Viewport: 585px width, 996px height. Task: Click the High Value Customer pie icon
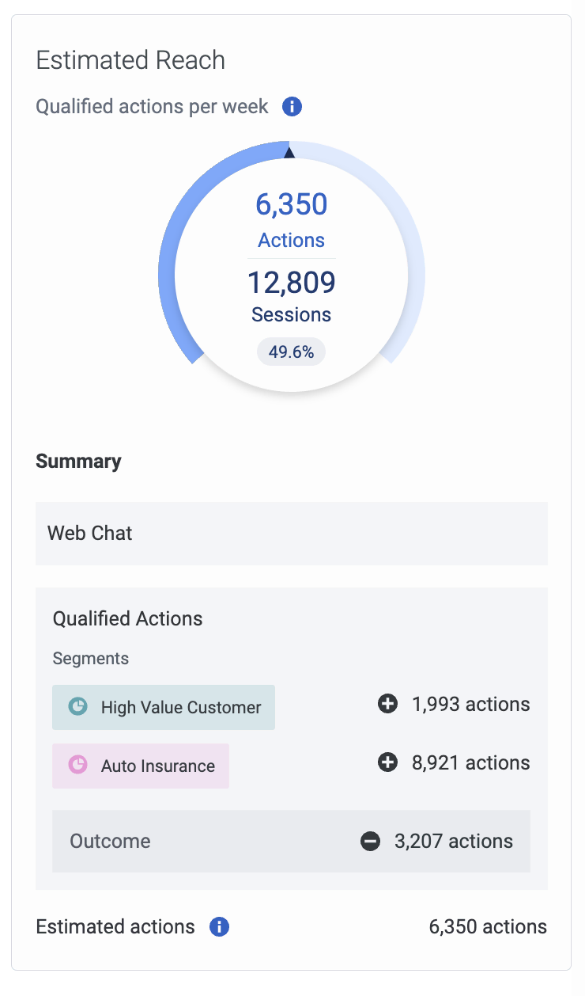click(x=77, y=706)
